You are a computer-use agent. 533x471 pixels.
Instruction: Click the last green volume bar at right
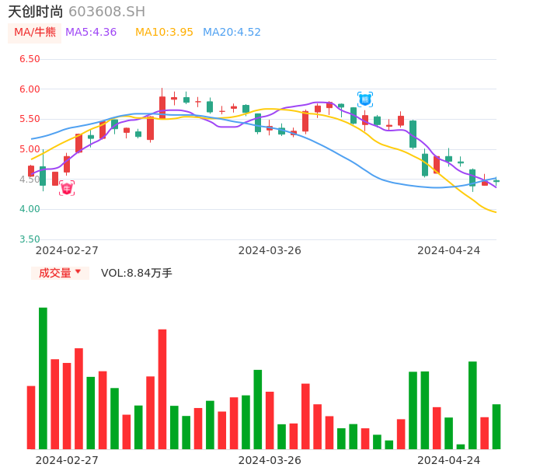[x=496, y=427]
